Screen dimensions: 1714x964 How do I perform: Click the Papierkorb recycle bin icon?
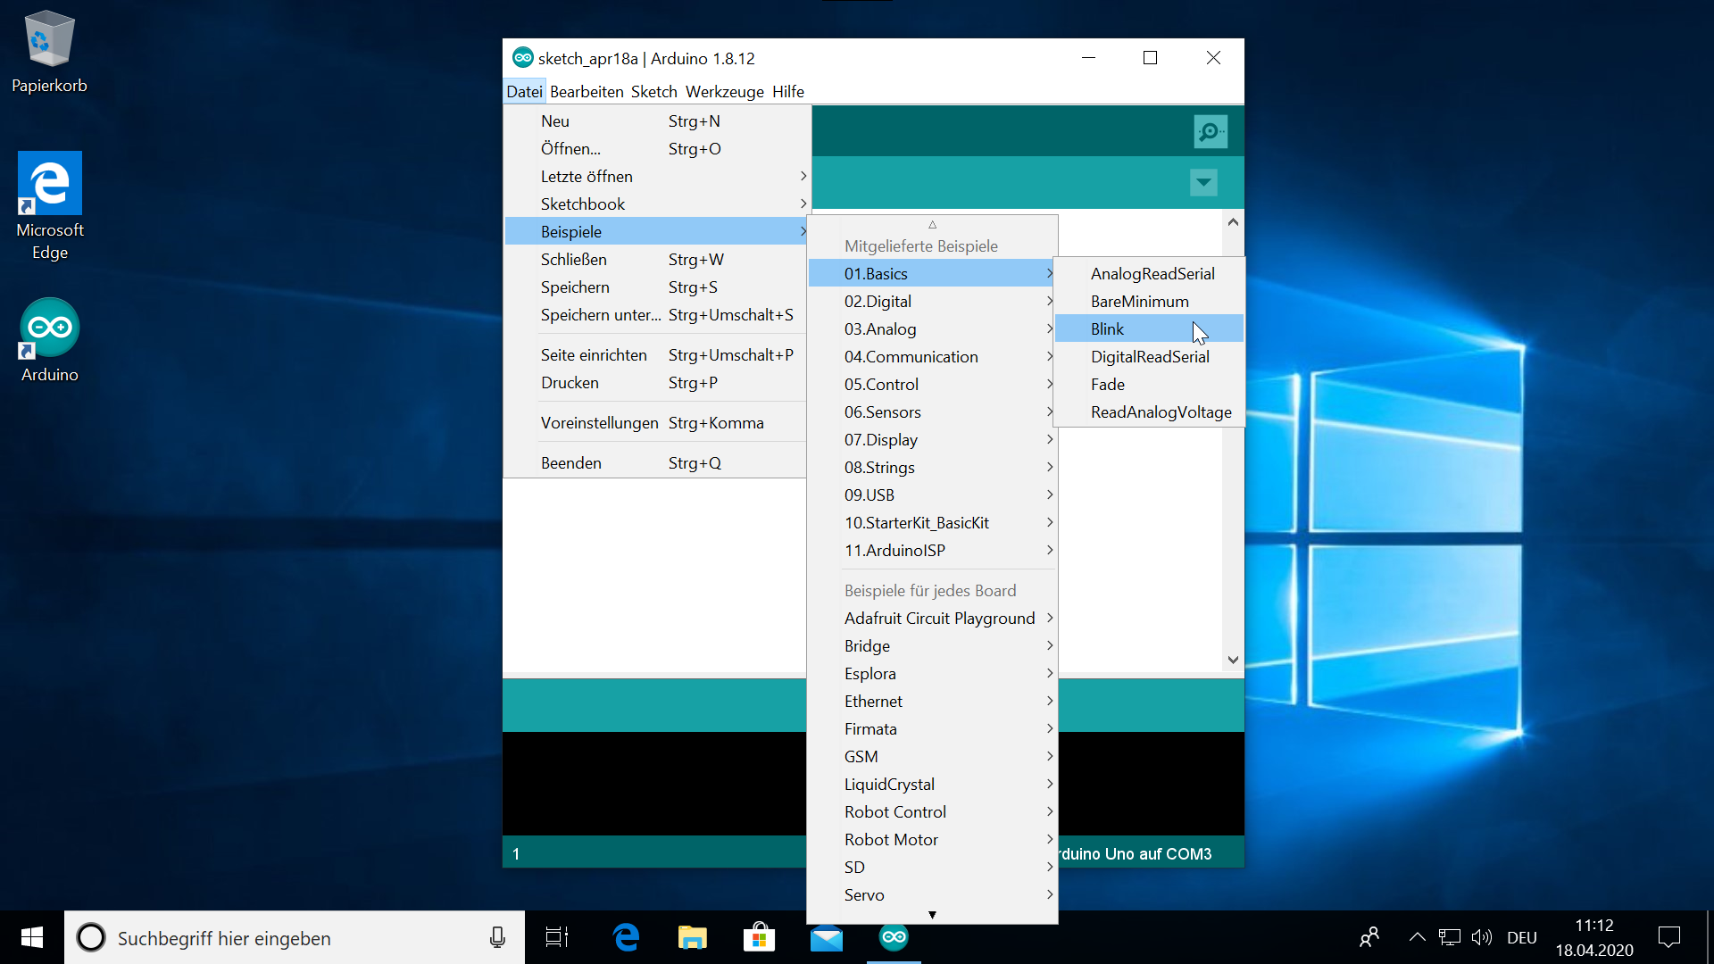[x=49, y=52]
